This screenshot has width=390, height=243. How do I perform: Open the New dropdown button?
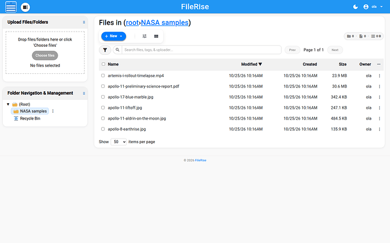tap(114, 36)
